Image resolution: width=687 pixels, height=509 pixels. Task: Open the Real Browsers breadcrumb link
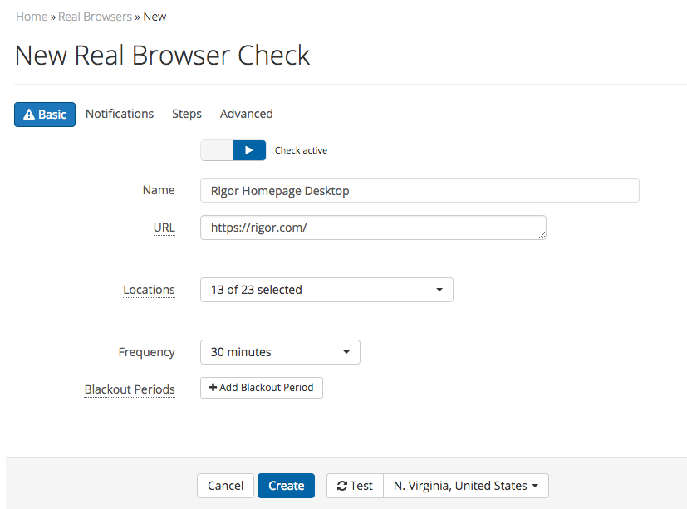pos(95,17)
